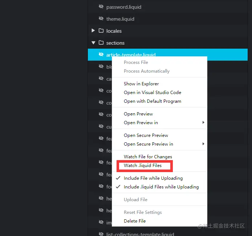Toggle Include File while Uploading
252x236 pixels.
point(153,178)
